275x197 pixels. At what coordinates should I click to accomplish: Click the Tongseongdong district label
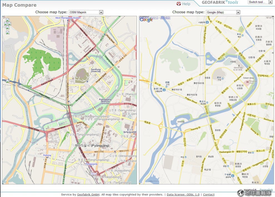pos(83,134)
